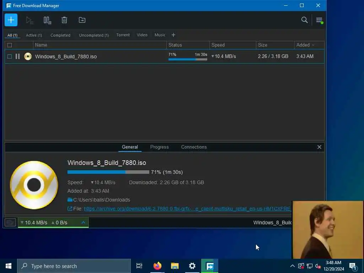The width and height of the screenshot is (364, 273).
Task: Click the 71% progress bar in download row
Action: coord(188,59)
